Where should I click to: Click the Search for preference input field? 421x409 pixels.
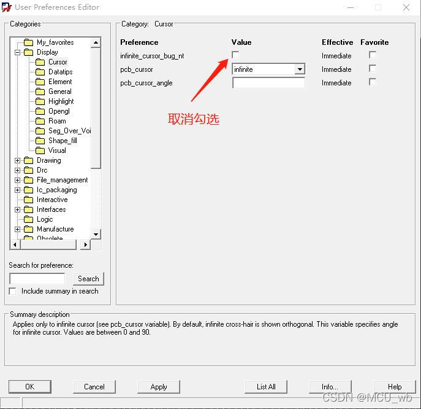coord(37,278)
